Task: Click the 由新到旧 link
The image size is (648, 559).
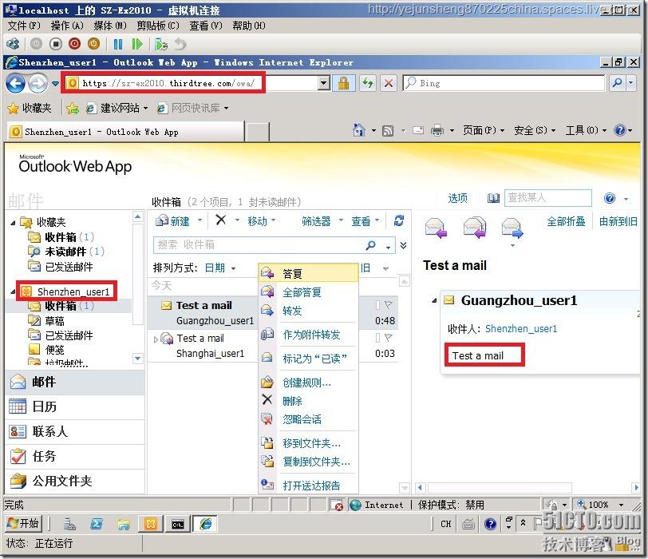Action: click(x=618, y=221)
